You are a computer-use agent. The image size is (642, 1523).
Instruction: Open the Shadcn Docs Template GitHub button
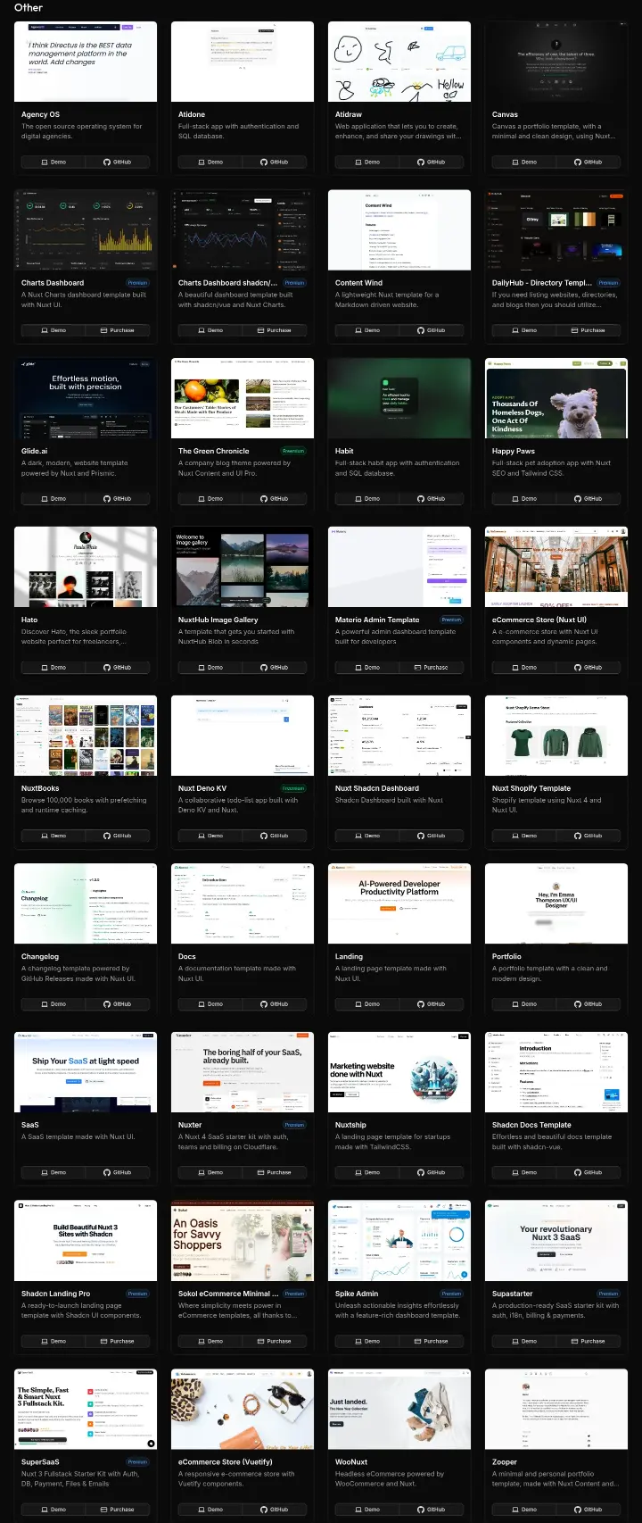click(x=588, y=1173)
